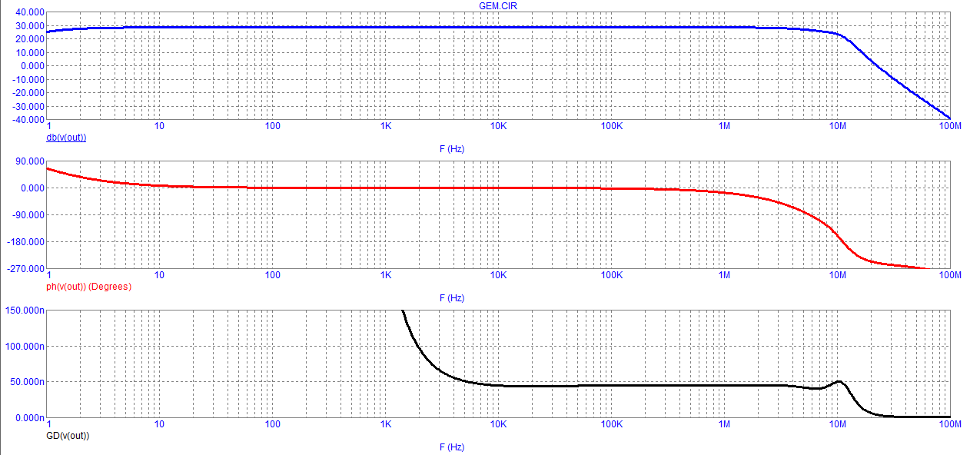This screenshot has width=970, height=455.
Task: Click the 10M tick under the gain plot
Action: pyautogui.click(x=837, y=126)
